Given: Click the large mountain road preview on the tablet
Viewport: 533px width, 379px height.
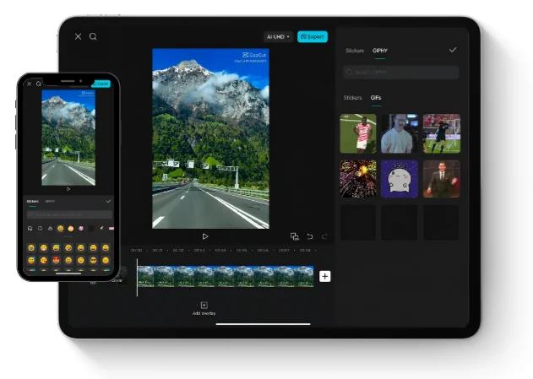Looking at the screenshot, I should [210, 138].
